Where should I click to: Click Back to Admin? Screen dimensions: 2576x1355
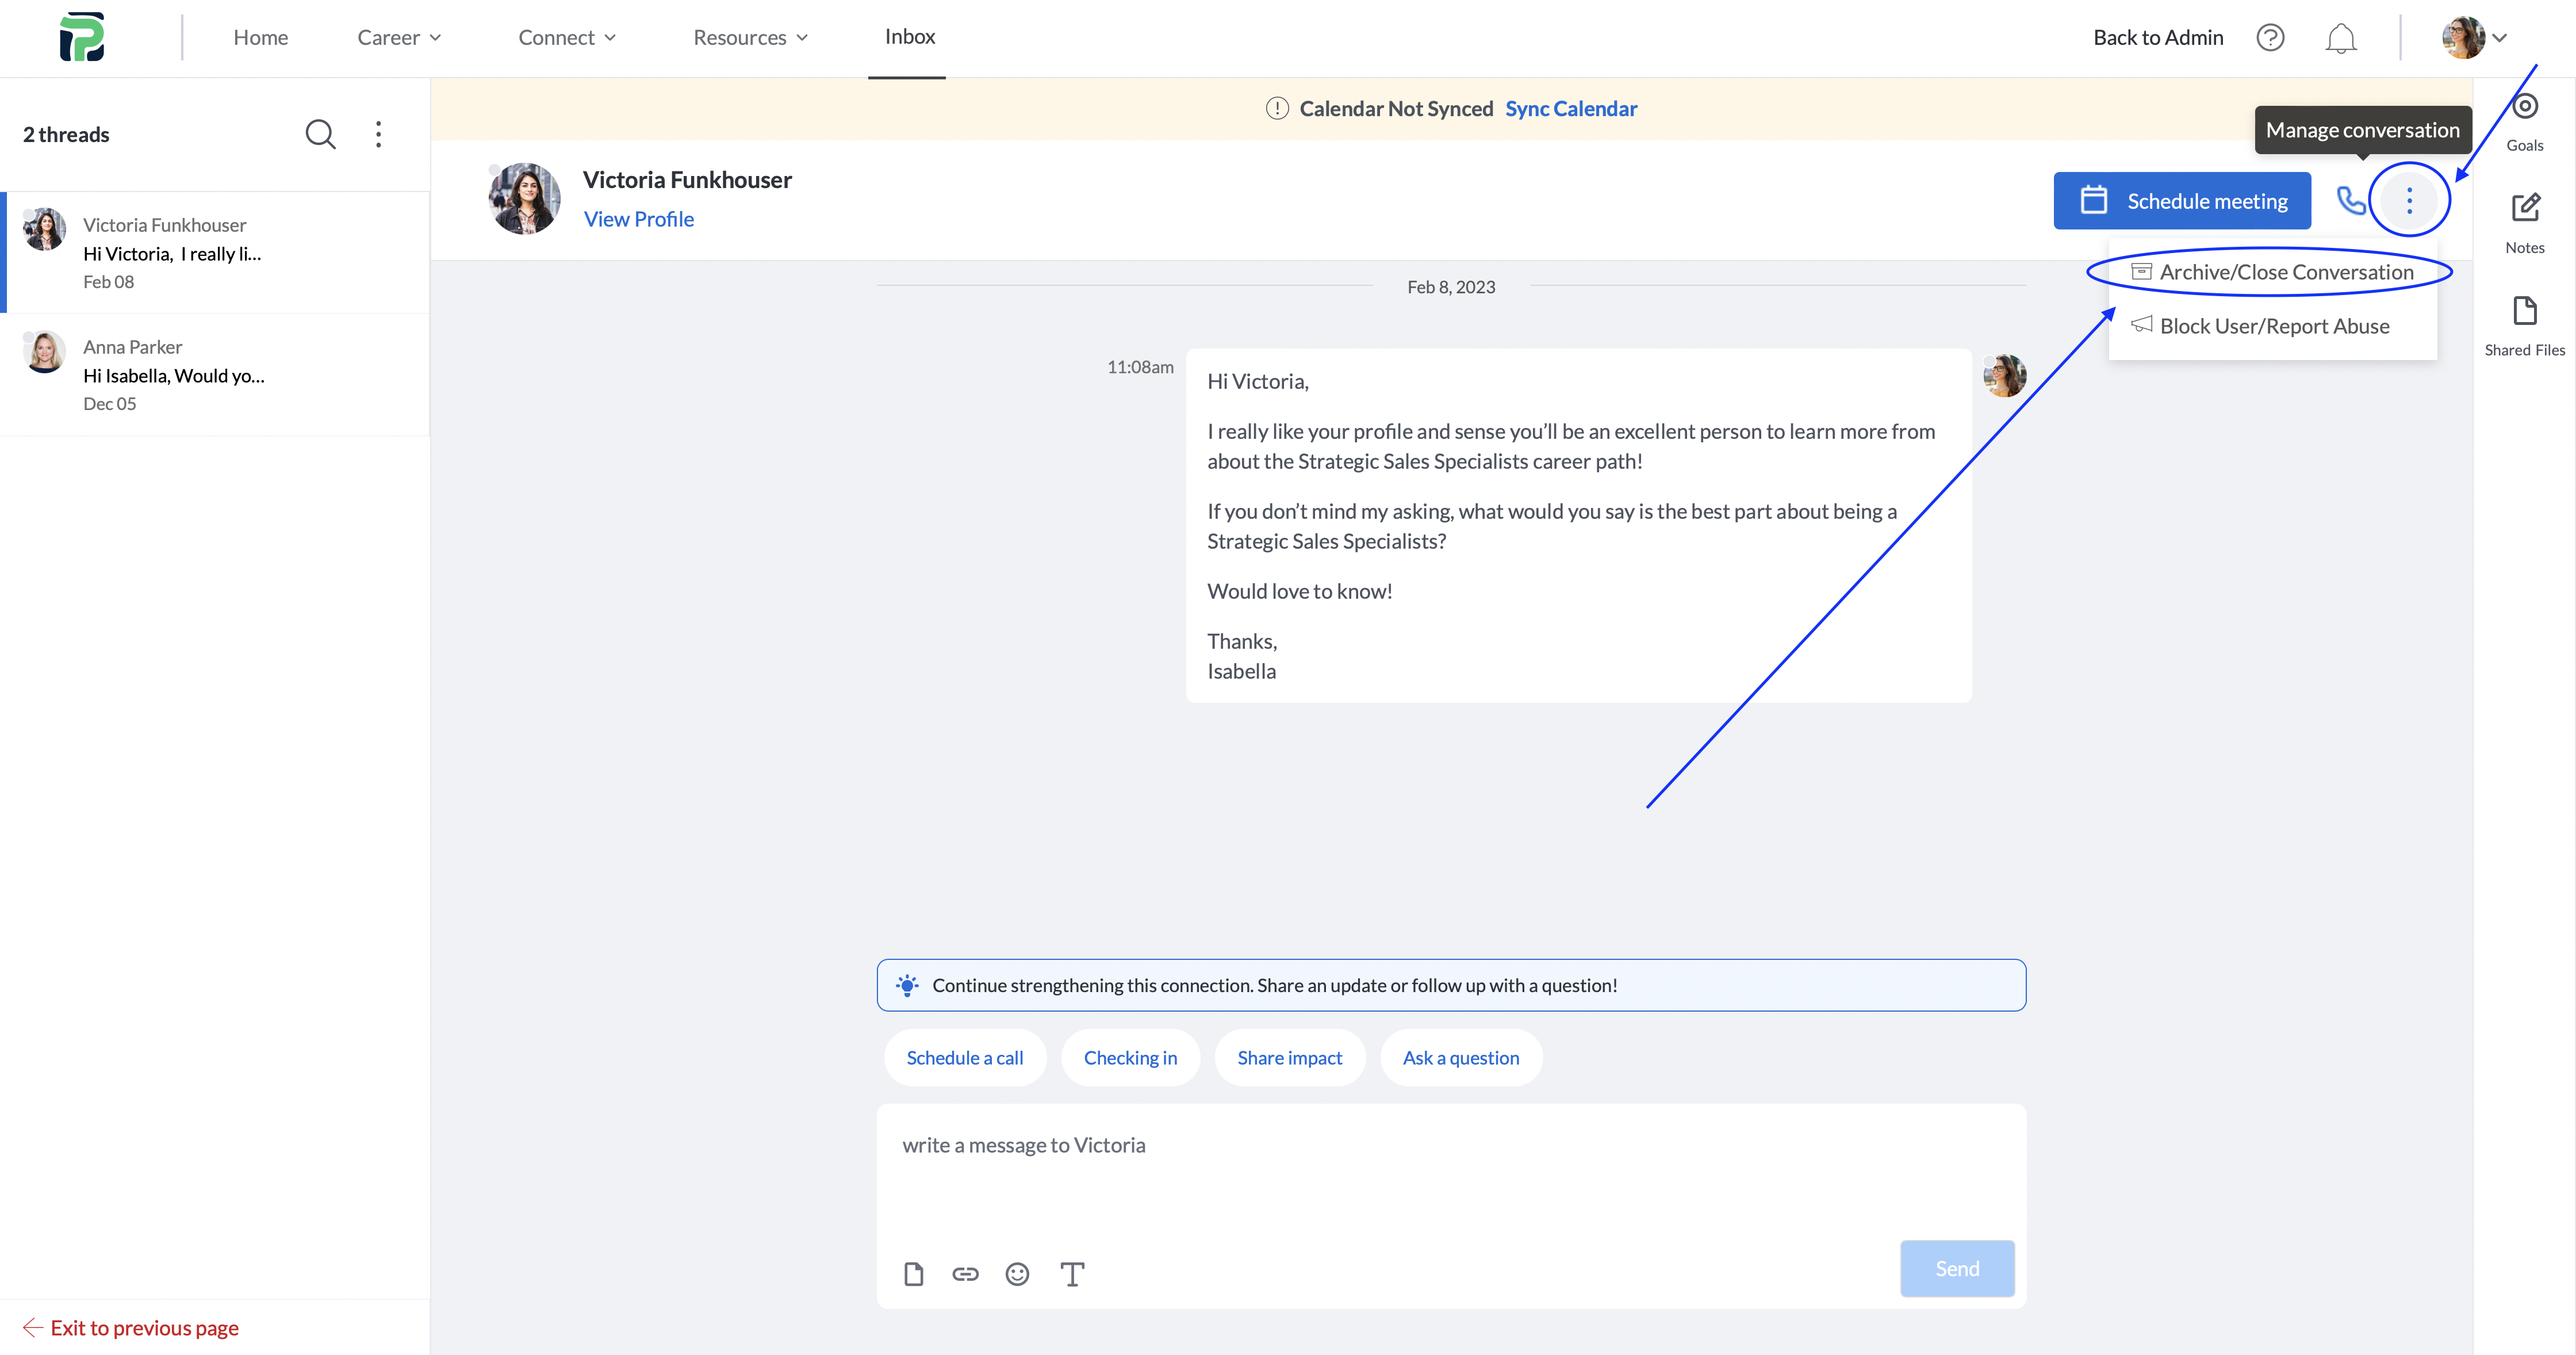pos(2158,38)
